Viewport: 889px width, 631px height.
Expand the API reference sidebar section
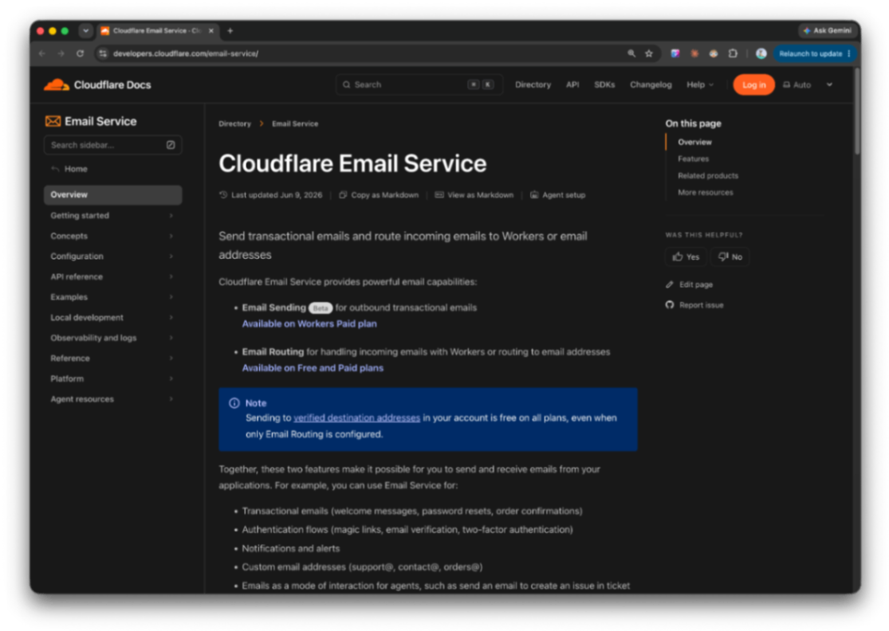(x=112, y=276)
